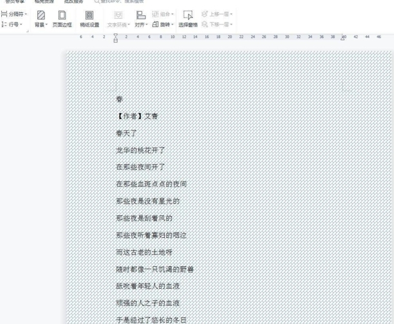Open 页面边框 page border settings
394x324 pixels.
(x=62, y=19)
